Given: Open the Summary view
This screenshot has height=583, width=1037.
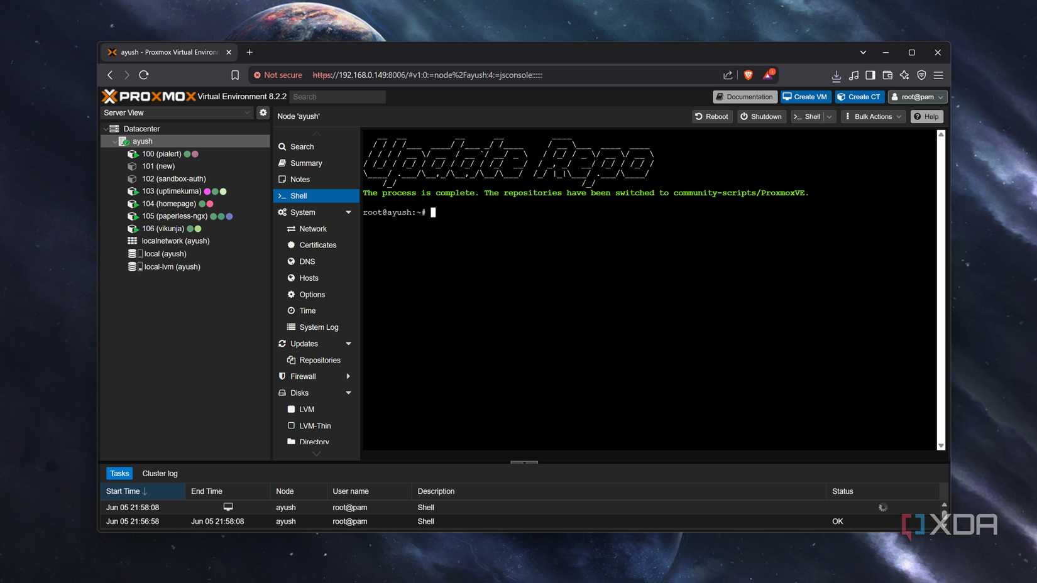Looking at the screenshot, I should tap(306, 163).
